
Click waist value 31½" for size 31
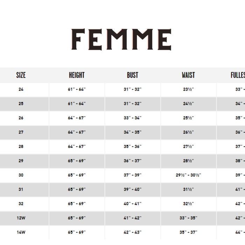(x=188, y=189)
